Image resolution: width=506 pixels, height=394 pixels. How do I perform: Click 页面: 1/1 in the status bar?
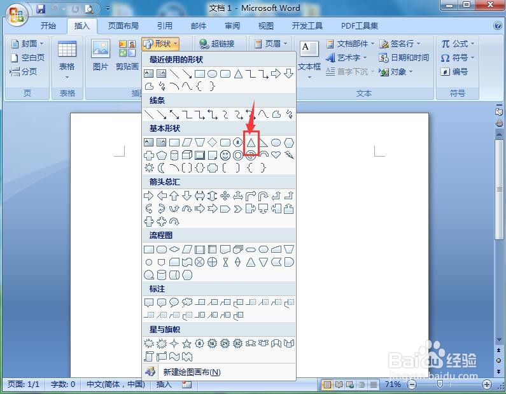click(24, 384)
